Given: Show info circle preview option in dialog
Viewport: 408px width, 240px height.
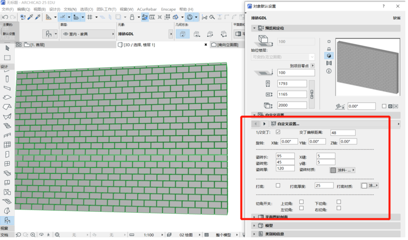Looking at the screenshot, I should [x=329, y=71].
